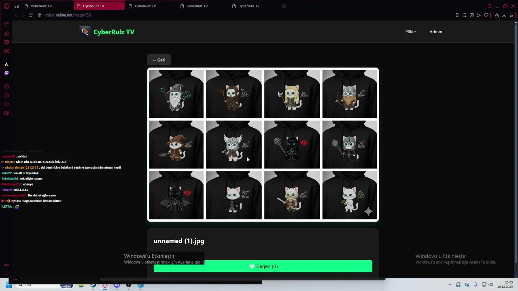Open the sidebar history clock icon

click(6, 95)
